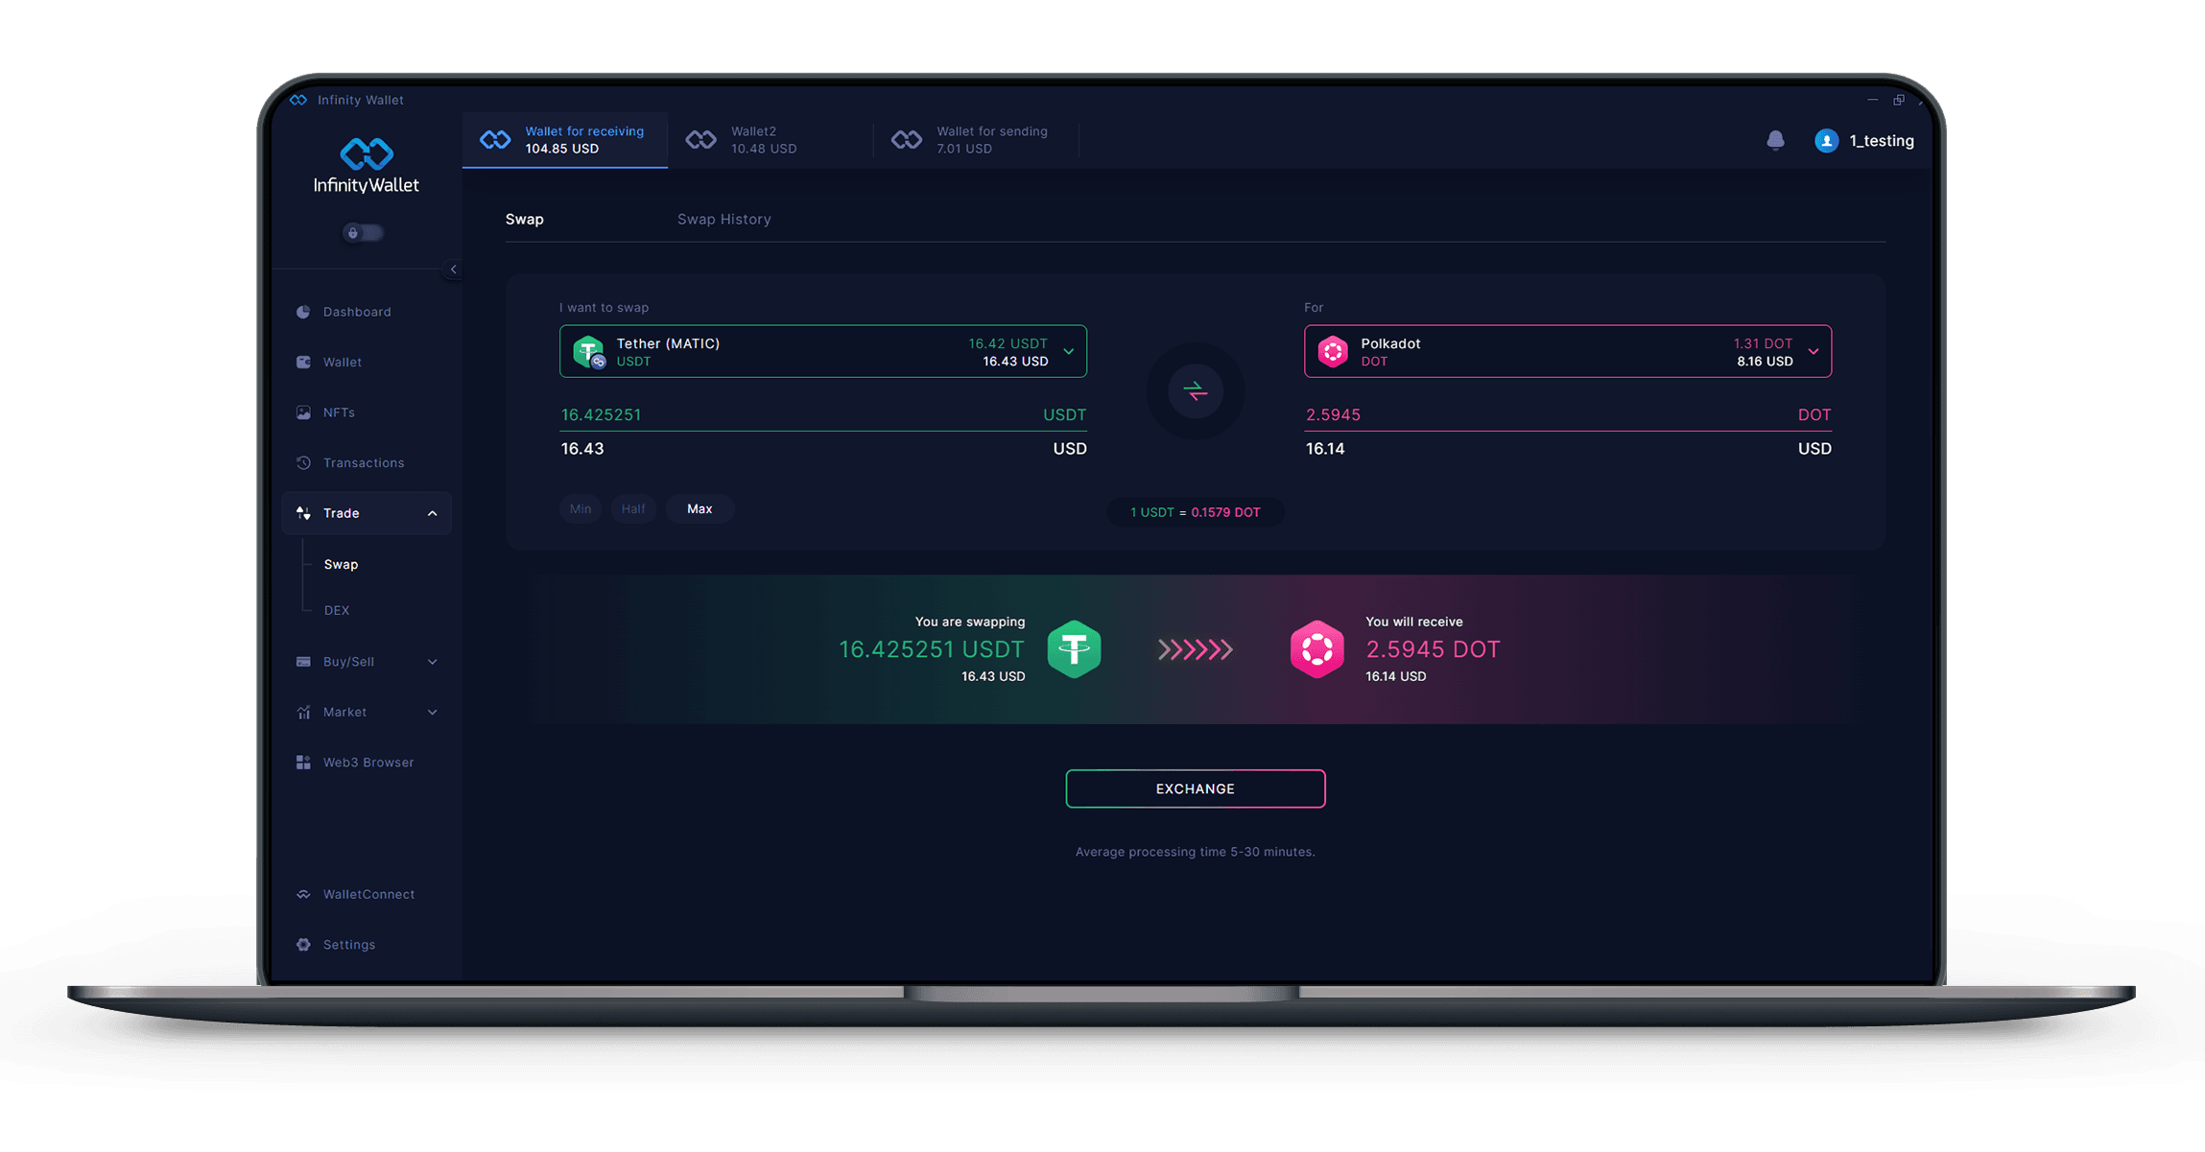Click the NFTs image icon in the sidebar
2205x1152 pixels.
[303, 412]
